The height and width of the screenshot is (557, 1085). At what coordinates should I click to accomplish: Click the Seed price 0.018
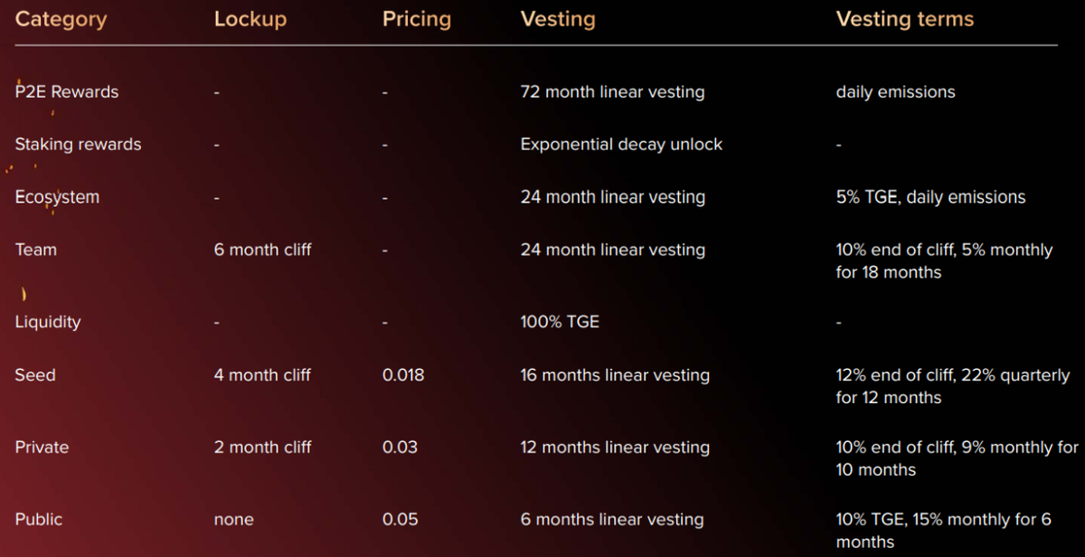403,375
